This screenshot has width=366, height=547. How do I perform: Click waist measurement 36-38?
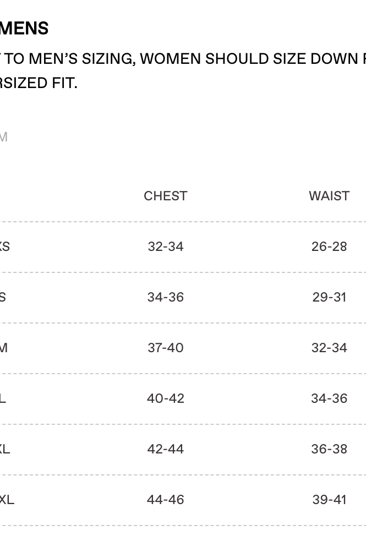329,449
